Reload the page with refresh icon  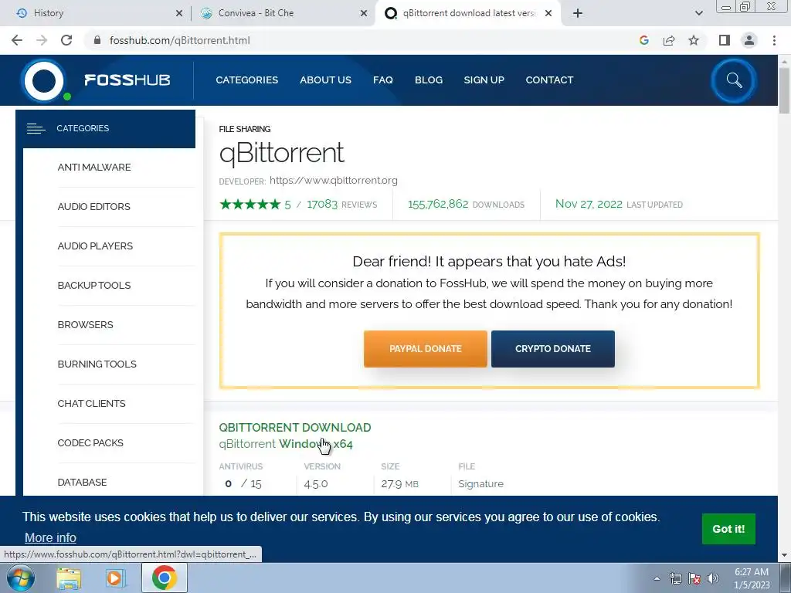66,40
